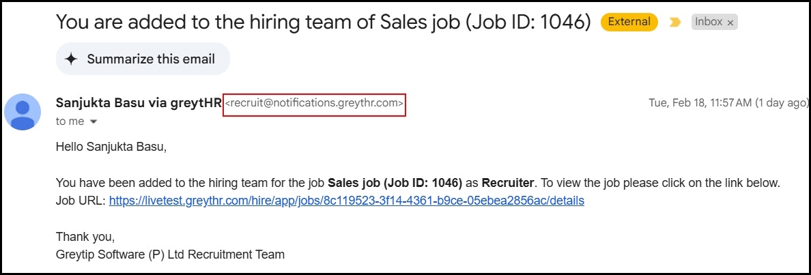The width and height of the screenshot is (811, 275).
Task: Click bold "Sales job (Job ID: 1046)" in body
Action: tap(395, 183)
